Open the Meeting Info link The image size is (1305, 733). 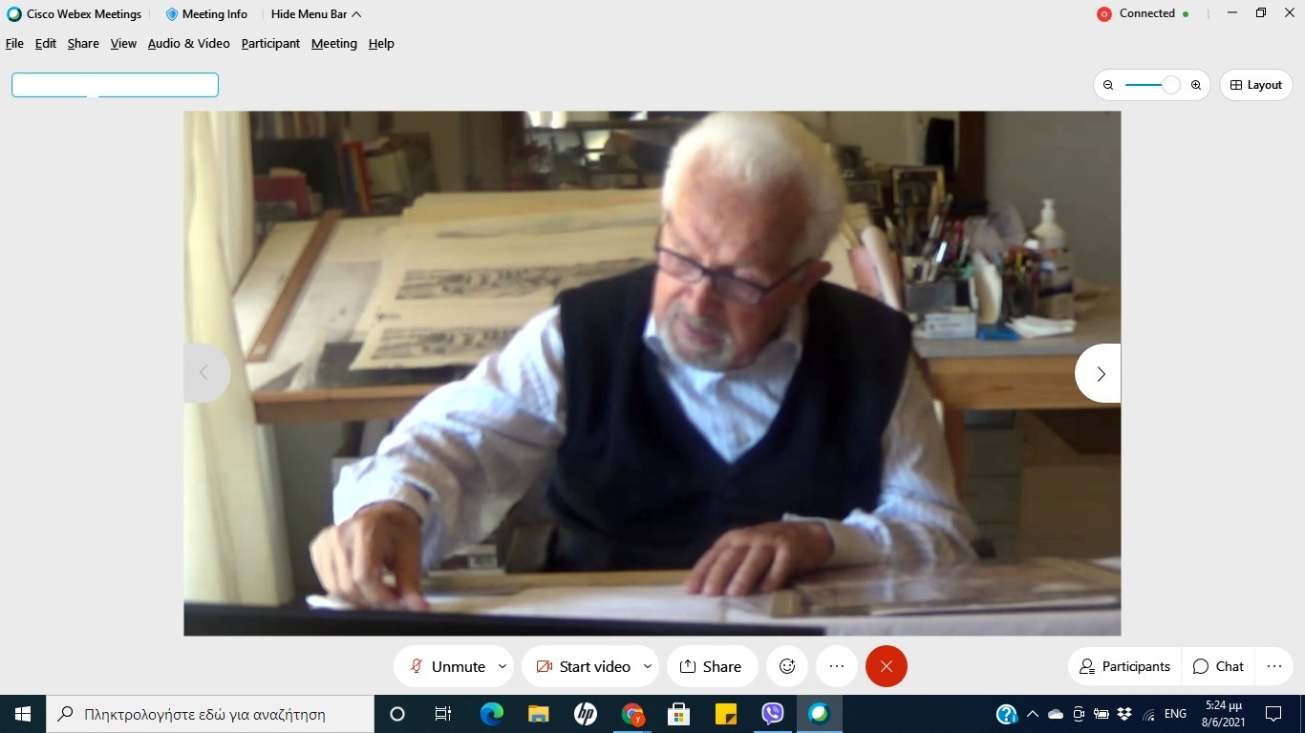(206, 14)
